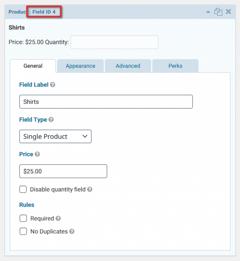240x261 pixels.
Task: Open the No Duplicates help tooltip
Action: [x=72, y=231]
